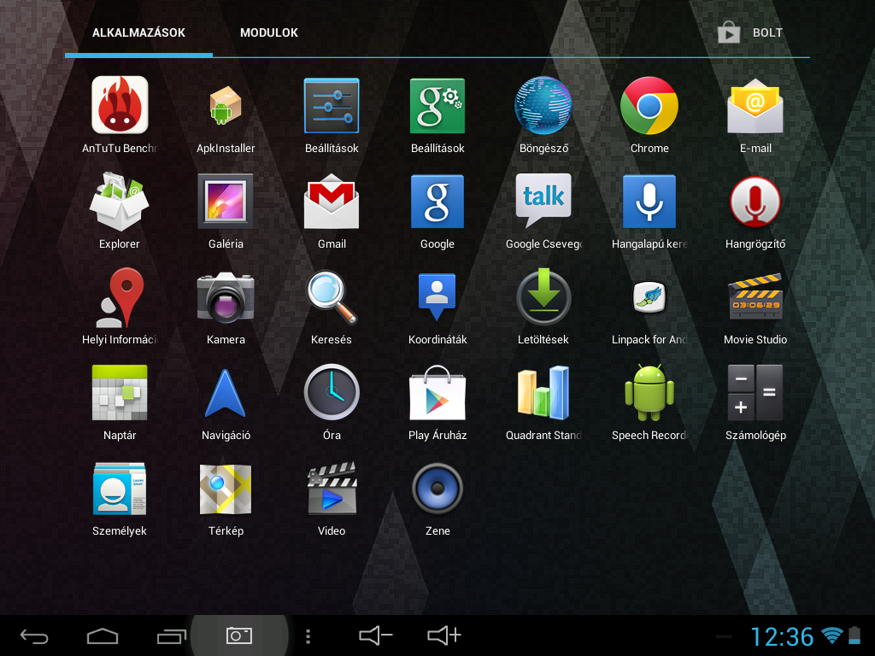
Task: Open the Keresés magnifier app
Action: point(332,307)
